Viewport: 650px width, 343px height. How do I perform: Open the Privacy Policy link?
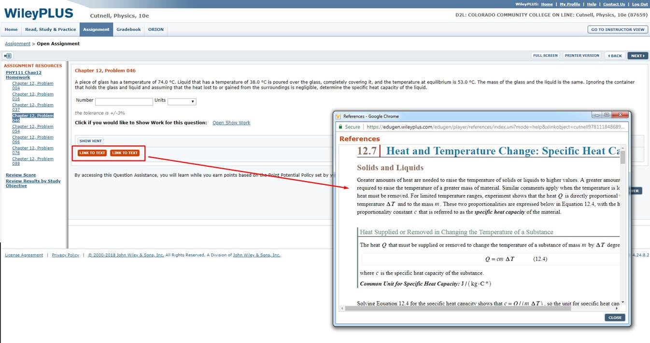tap(66, 255)
